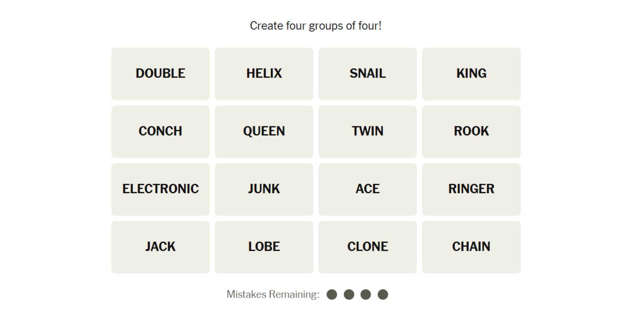
Task: Select the CHAIN tile
Action: [471, 247]
